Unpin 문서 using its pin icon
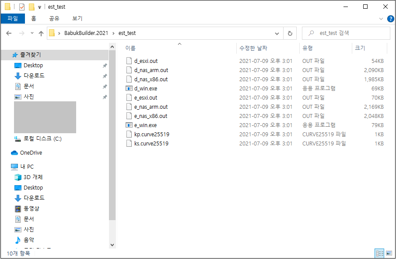This screenshot has width=396, height=259. click(105, 86)
